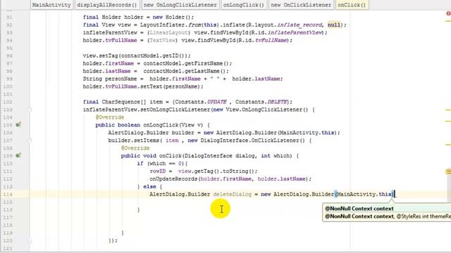Click the '(LinearLayout)' cast on line 93
This screenshot has height=253, width=451.
(x=168, y=32)
